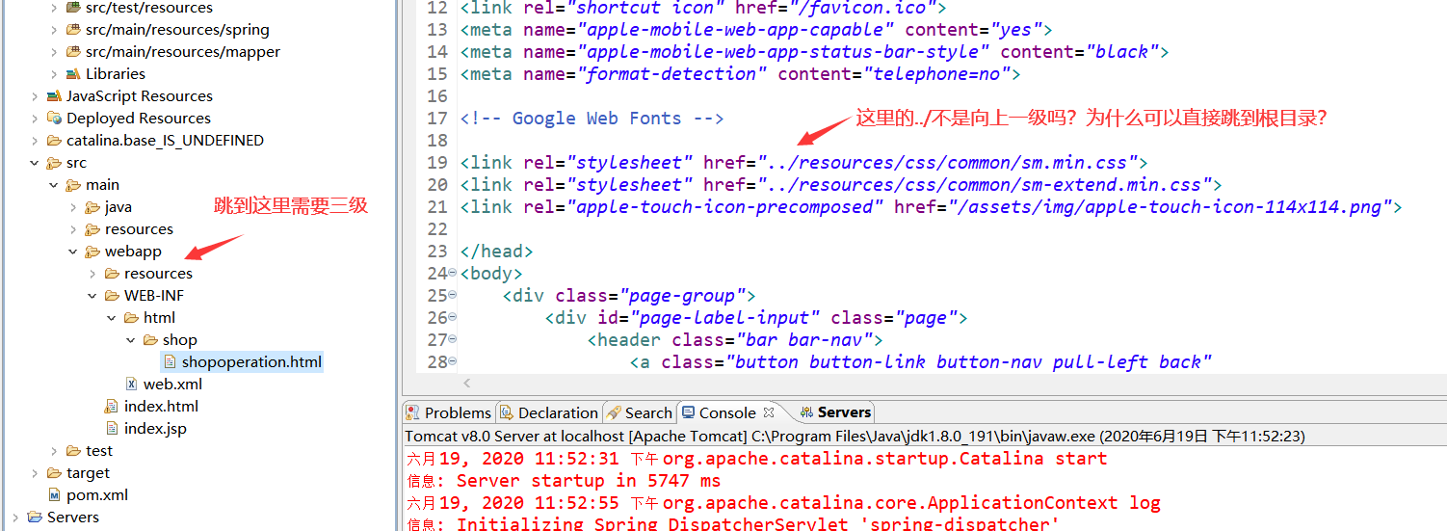Click the WEB-INF folder icon

[112, 296]
